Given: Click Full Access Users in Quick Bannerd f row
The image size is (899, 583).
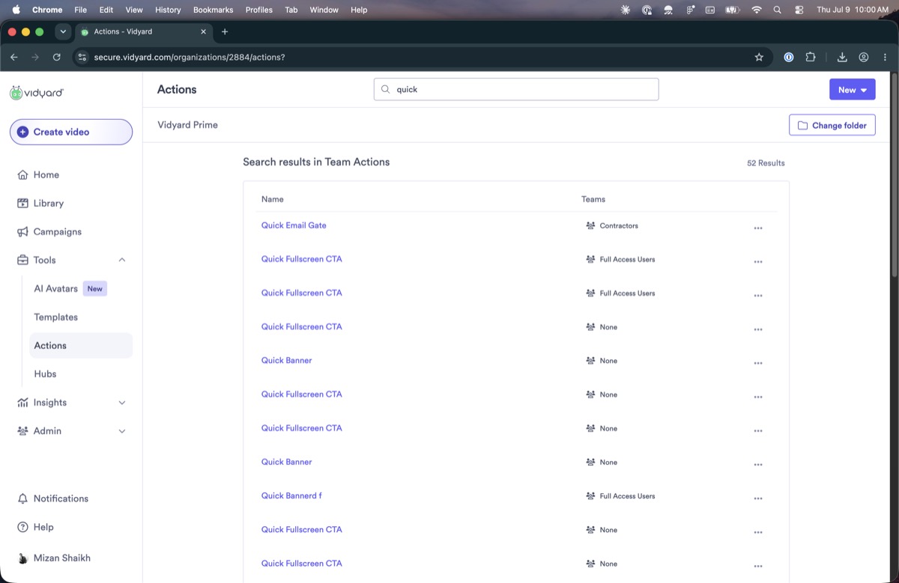Looking at the screenshot, I should point(627,496).
